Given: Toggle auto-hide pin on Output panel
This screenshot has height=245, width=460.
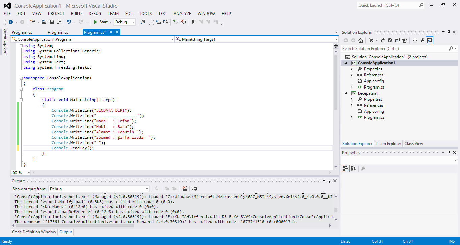Looking at the screenshot, I should click(x=329, y=181).
